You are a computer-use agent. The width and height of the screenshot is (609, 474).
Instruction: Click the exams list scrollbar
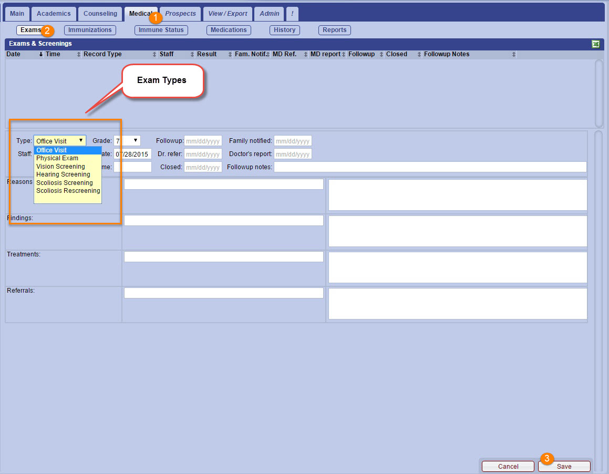coord(599,92)
